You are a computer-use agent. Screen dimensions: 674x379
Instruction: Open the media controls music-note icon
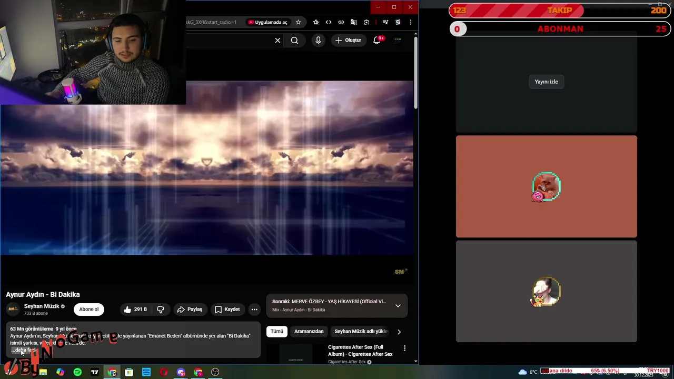coord(385,22)
